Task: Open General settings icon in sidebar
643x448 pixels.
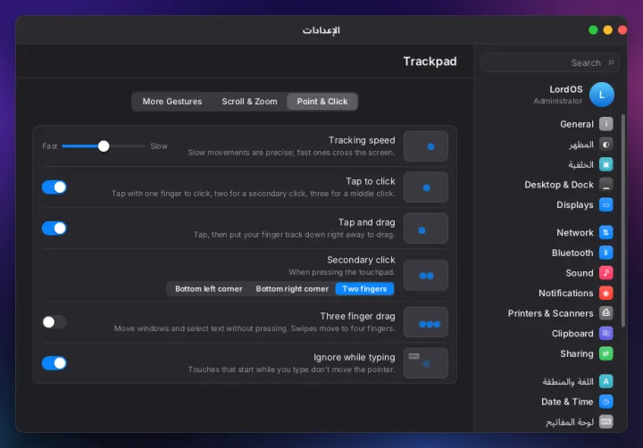Action: pos(605,124)
